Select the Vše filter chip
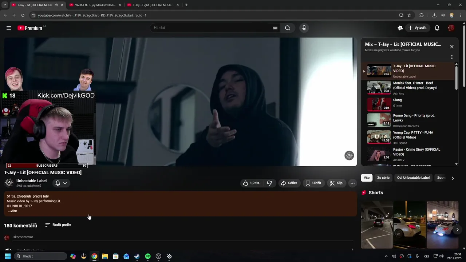This screenshot has width=466, height=262. click(367, 178)
